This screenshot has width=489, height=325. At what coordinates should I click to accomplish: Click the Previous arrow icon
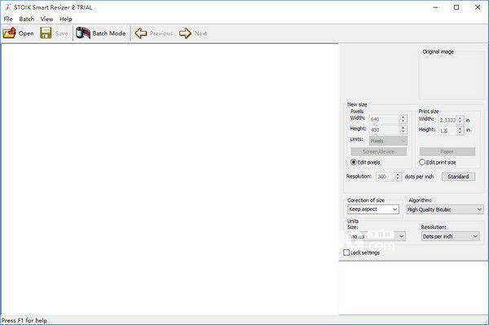pyautogui.click(x=141, y=33)
